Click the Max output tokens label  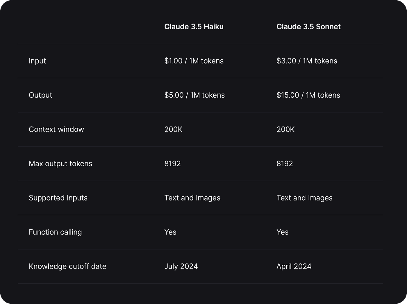pos(60,163)
